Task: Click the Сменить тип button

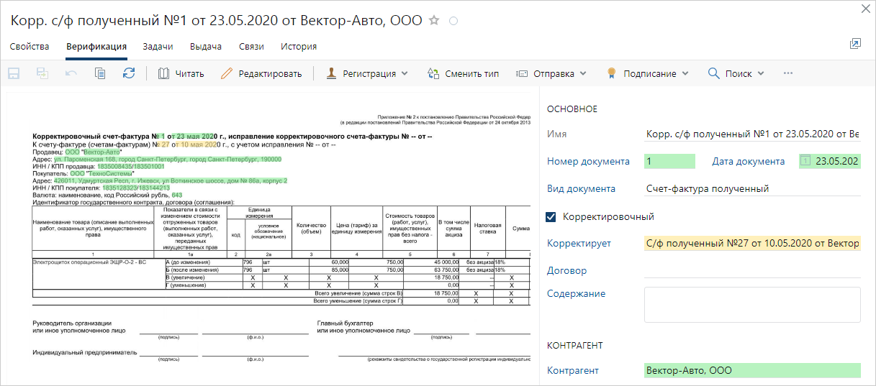Action: (x=463, y=73)
